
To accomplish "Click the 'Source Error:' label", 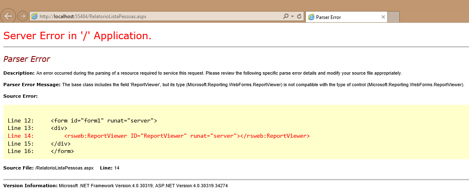I will (20, 96).
